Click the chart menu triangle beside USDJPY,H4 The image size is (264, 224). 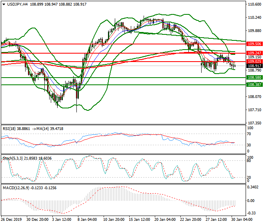4,4
